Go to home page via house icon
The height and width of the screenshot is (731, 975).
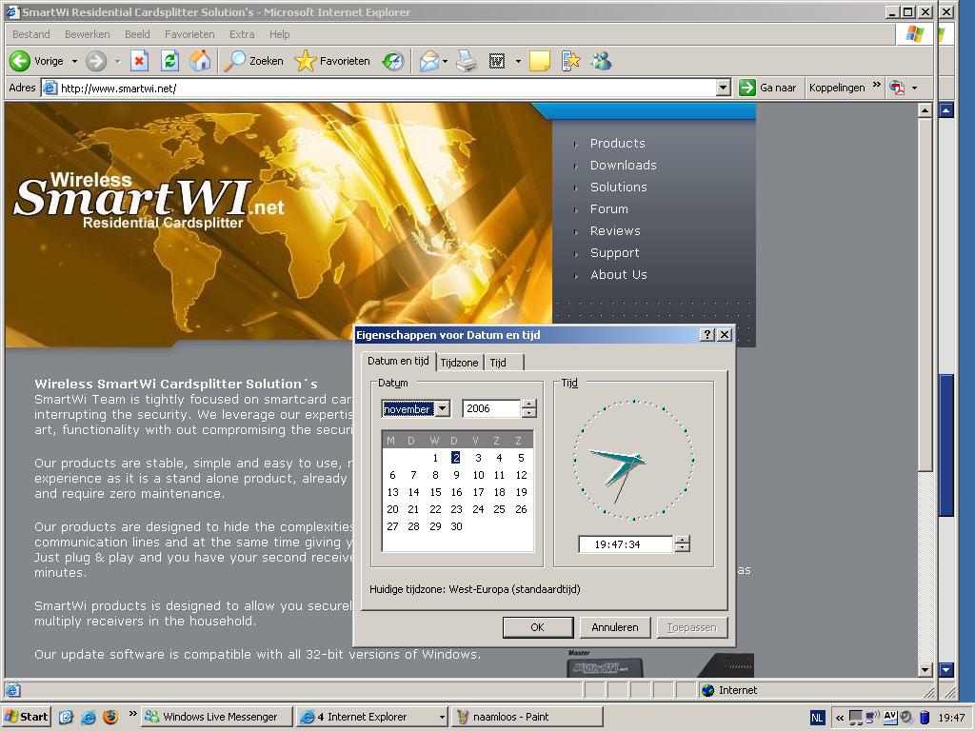click(200, 61)
